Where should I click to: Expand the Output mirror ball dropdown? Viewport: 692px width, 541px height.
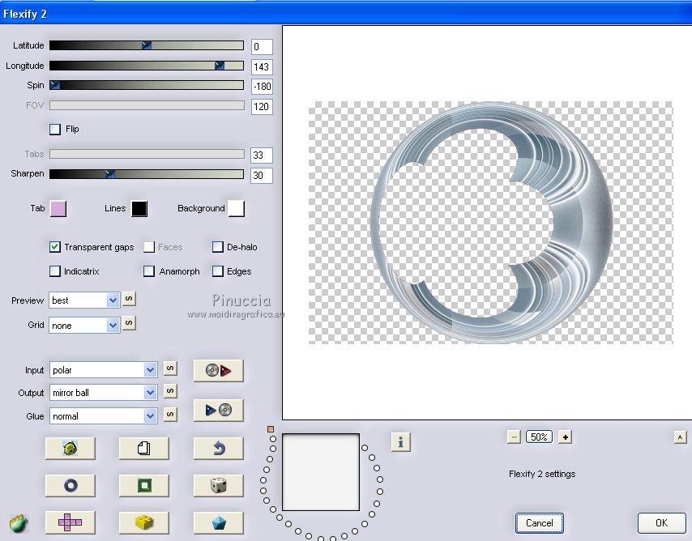coord(103,393)
